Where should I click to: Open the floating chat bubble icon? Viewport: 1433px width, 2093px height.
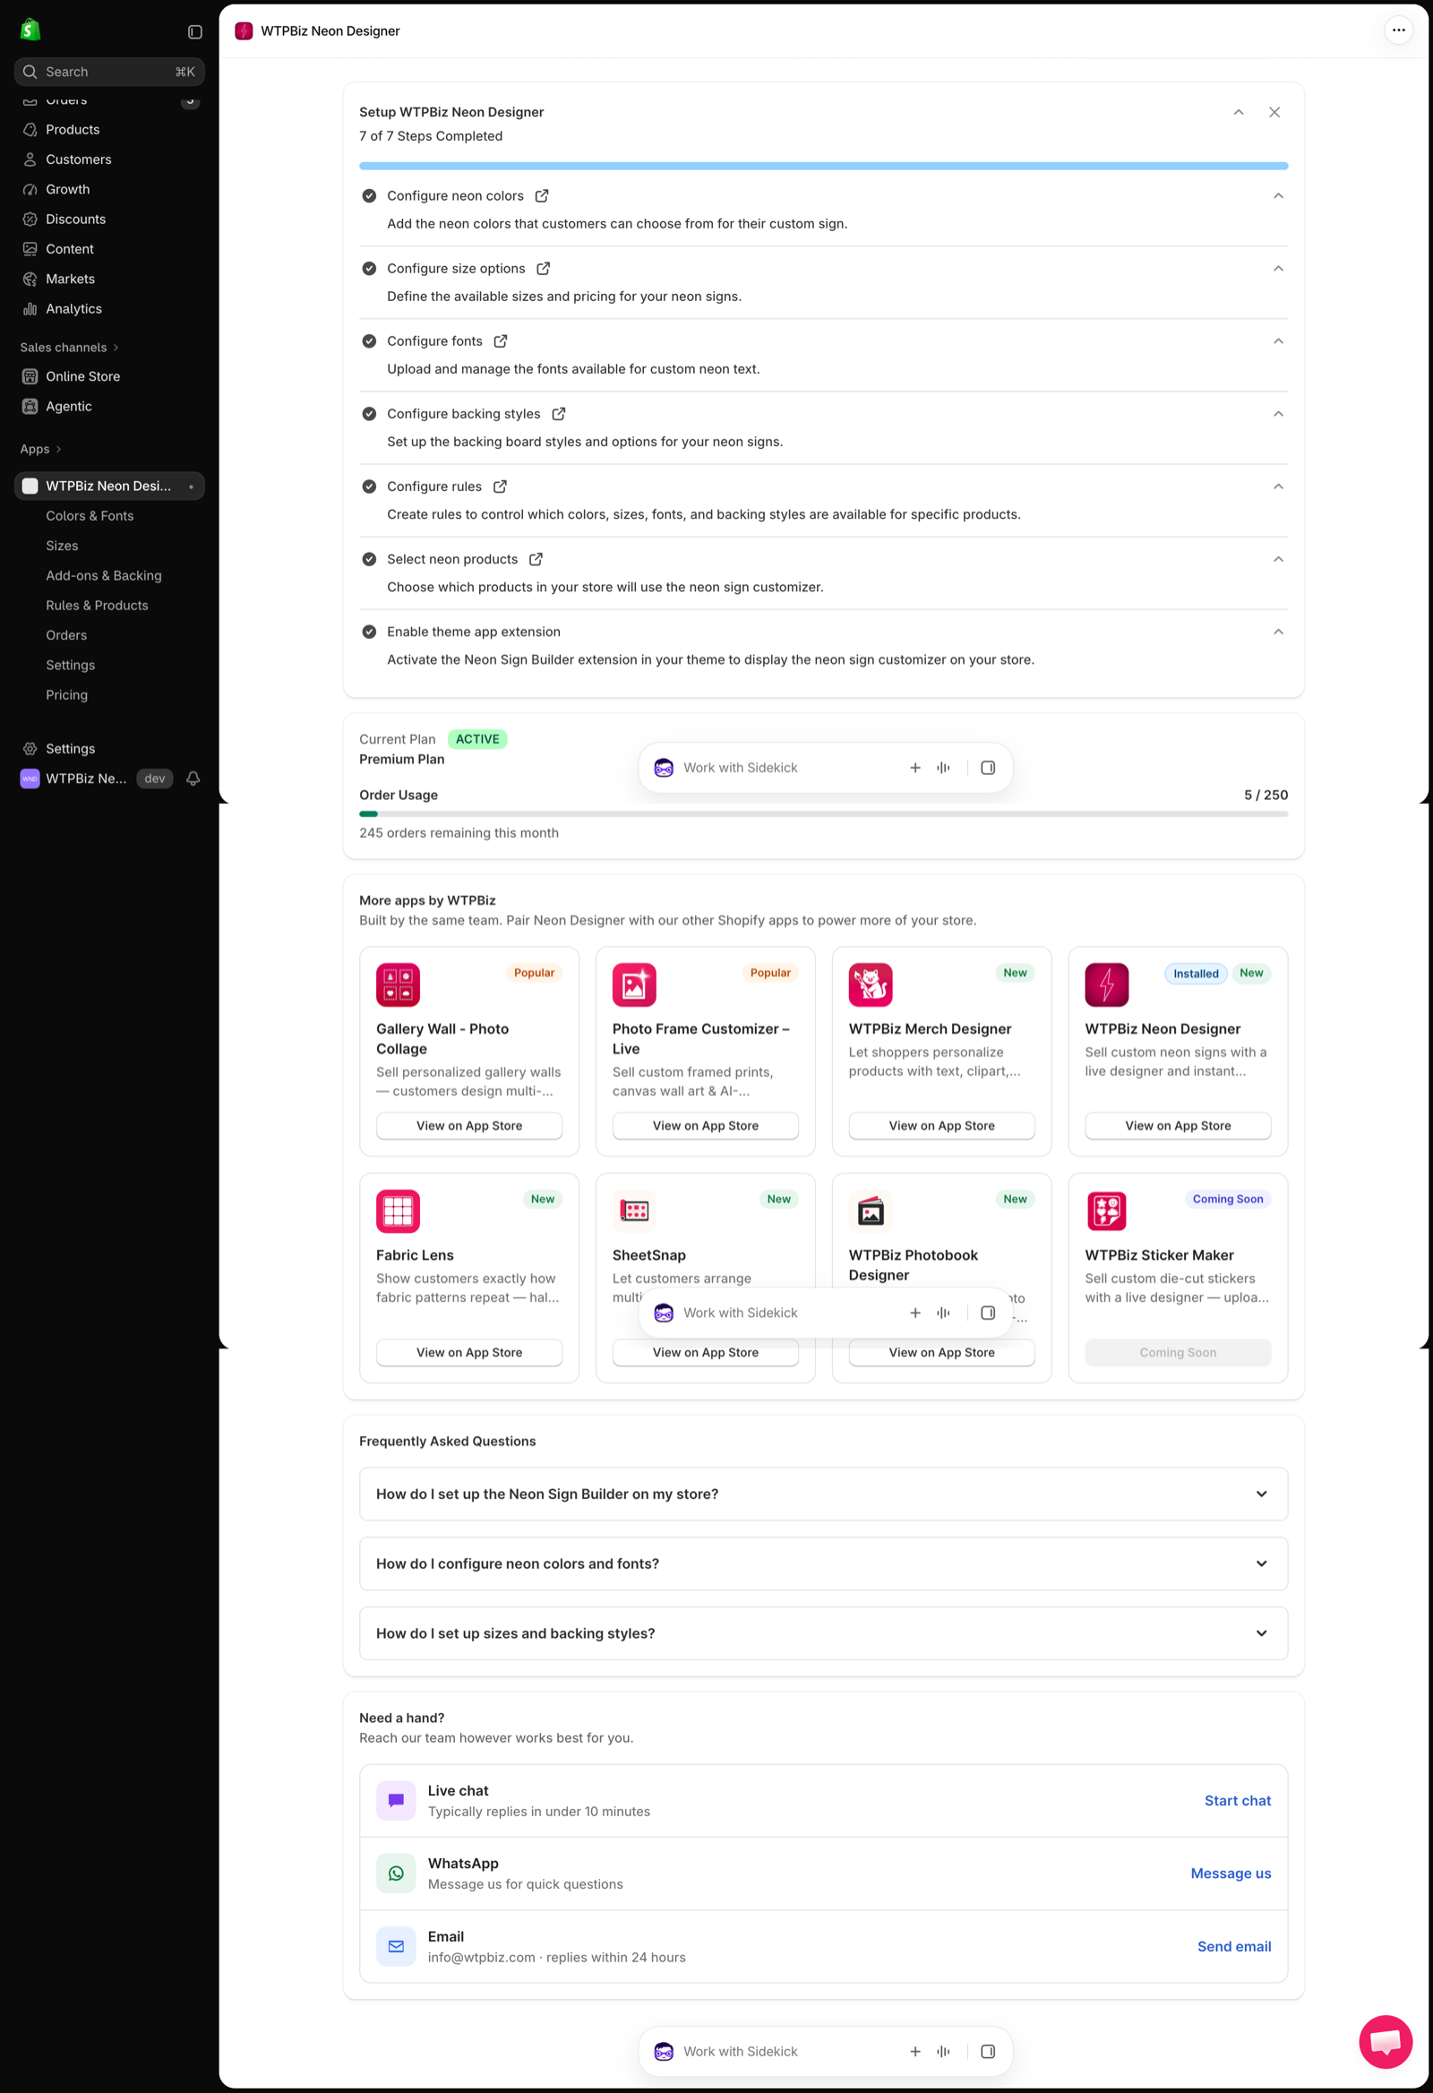(1386, 2042)
